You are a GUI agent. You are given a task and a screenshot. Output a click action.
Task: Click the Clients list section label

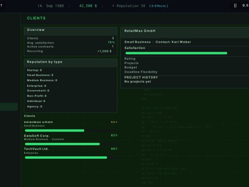coord(29,116)
